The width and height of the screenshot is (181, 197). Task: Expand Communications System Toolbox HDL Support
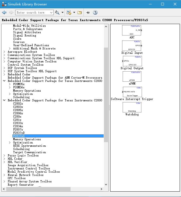4,58
